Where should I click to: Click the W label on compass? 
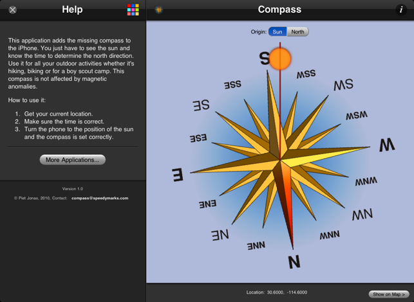tap(386, 145)
